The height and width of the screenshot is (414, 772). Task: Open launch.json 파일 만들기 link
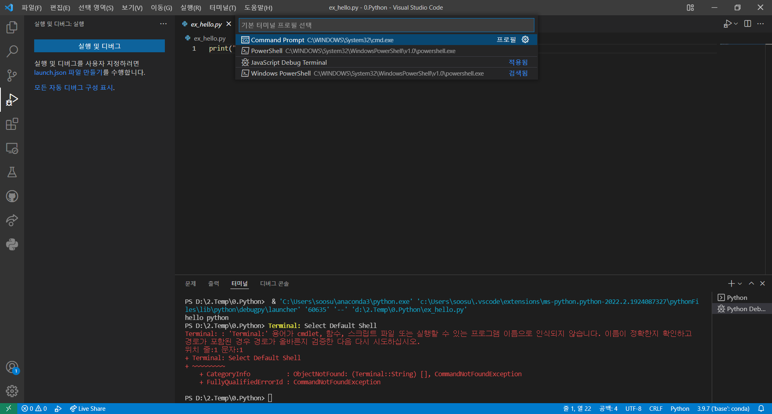click(68, 72)
